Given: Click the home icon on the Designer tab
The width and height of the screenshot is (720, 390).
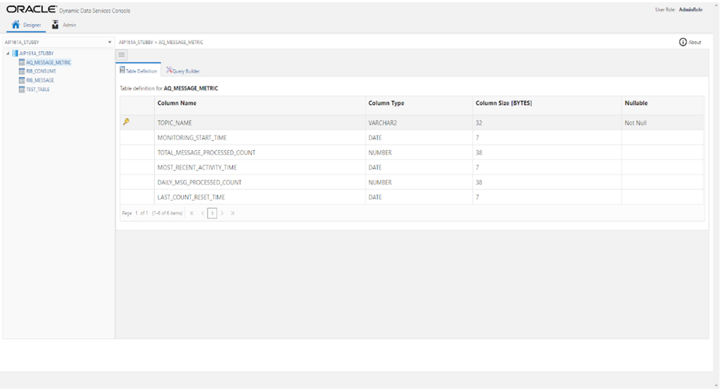Looking at the screenshot, I should point(15,24).
